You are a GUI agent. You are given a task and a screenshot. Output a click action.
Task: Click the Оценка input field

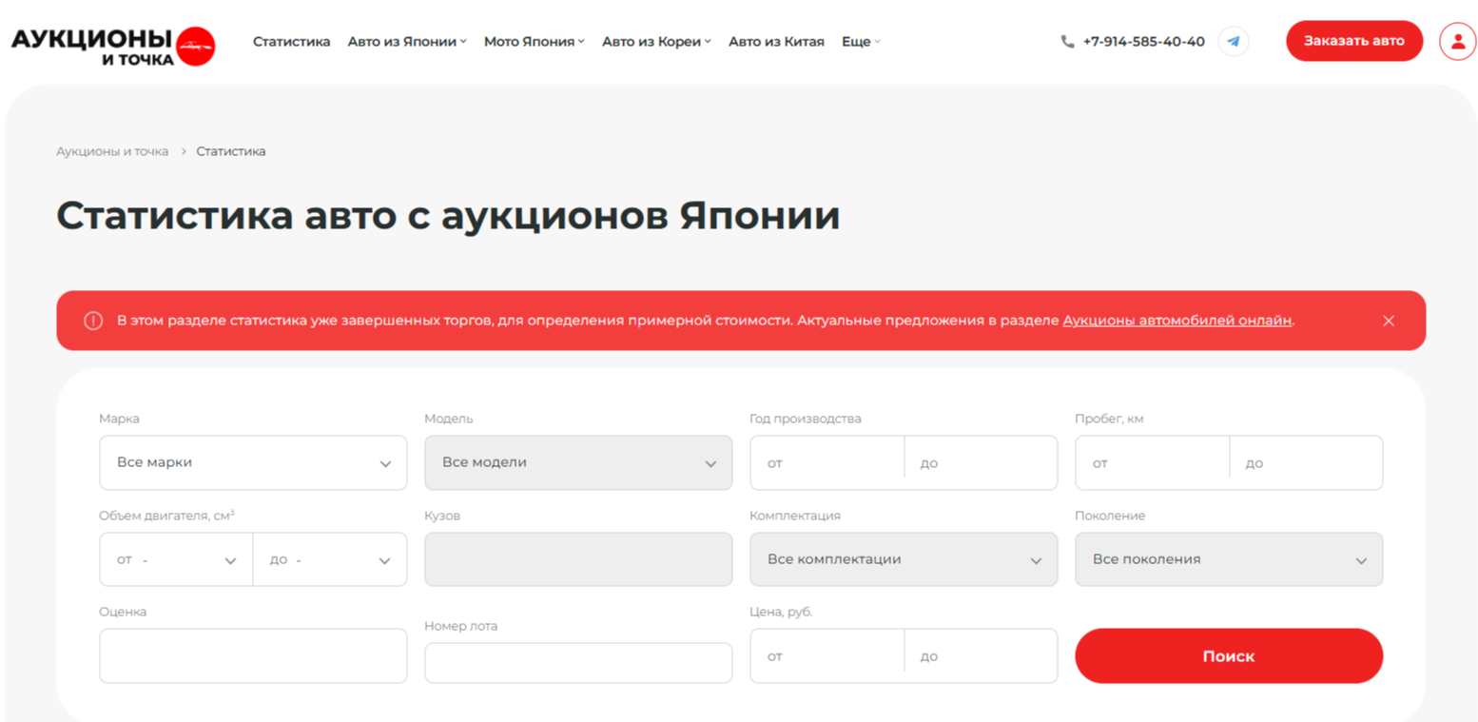point(253,655)
